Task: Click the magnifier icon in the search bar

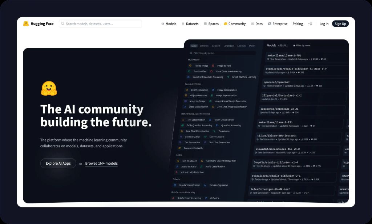Action: click(x=62, y=23)
